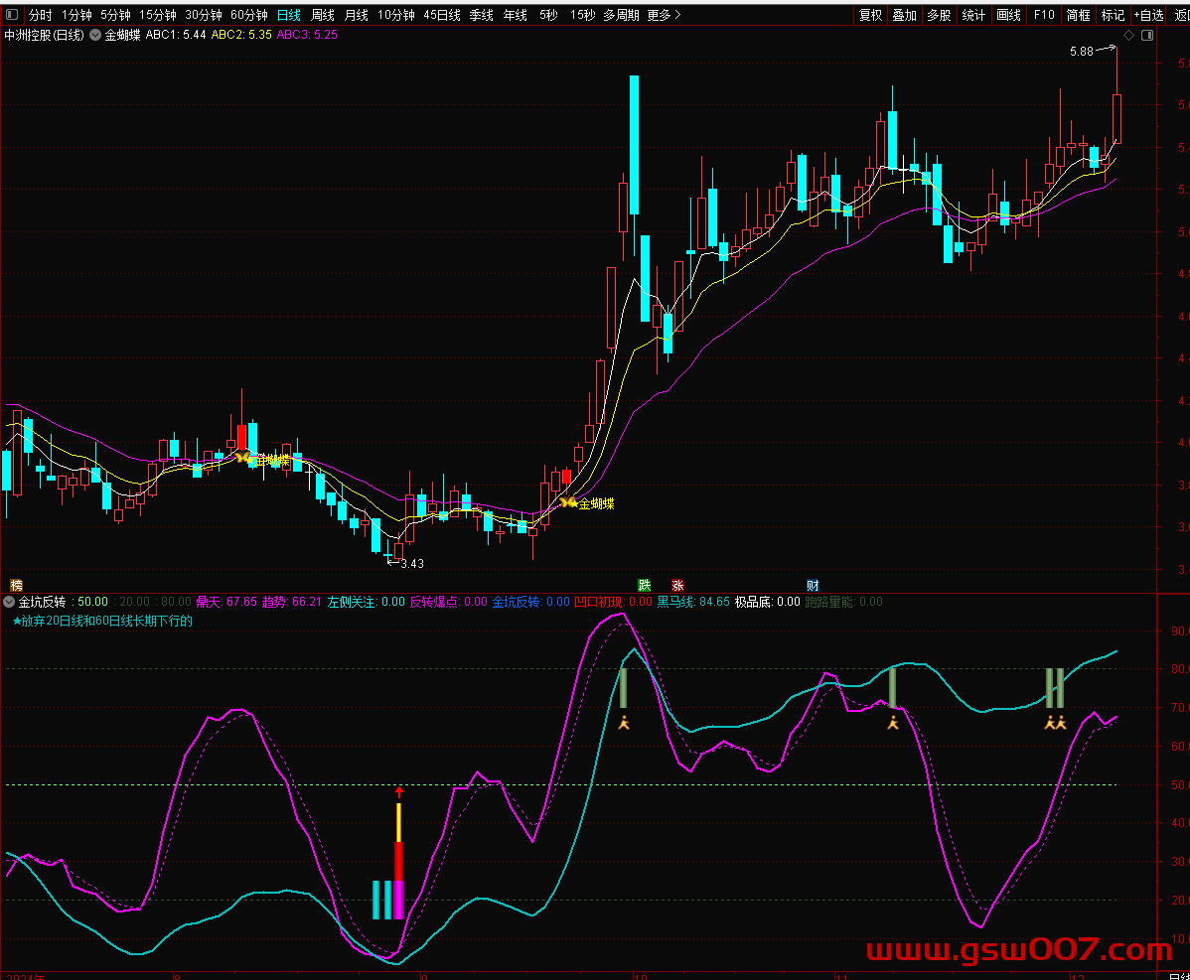The height and width of the screenshot is (980, 1190).
Task: Click the blue 财 event badge
Action: coord(813,585)
